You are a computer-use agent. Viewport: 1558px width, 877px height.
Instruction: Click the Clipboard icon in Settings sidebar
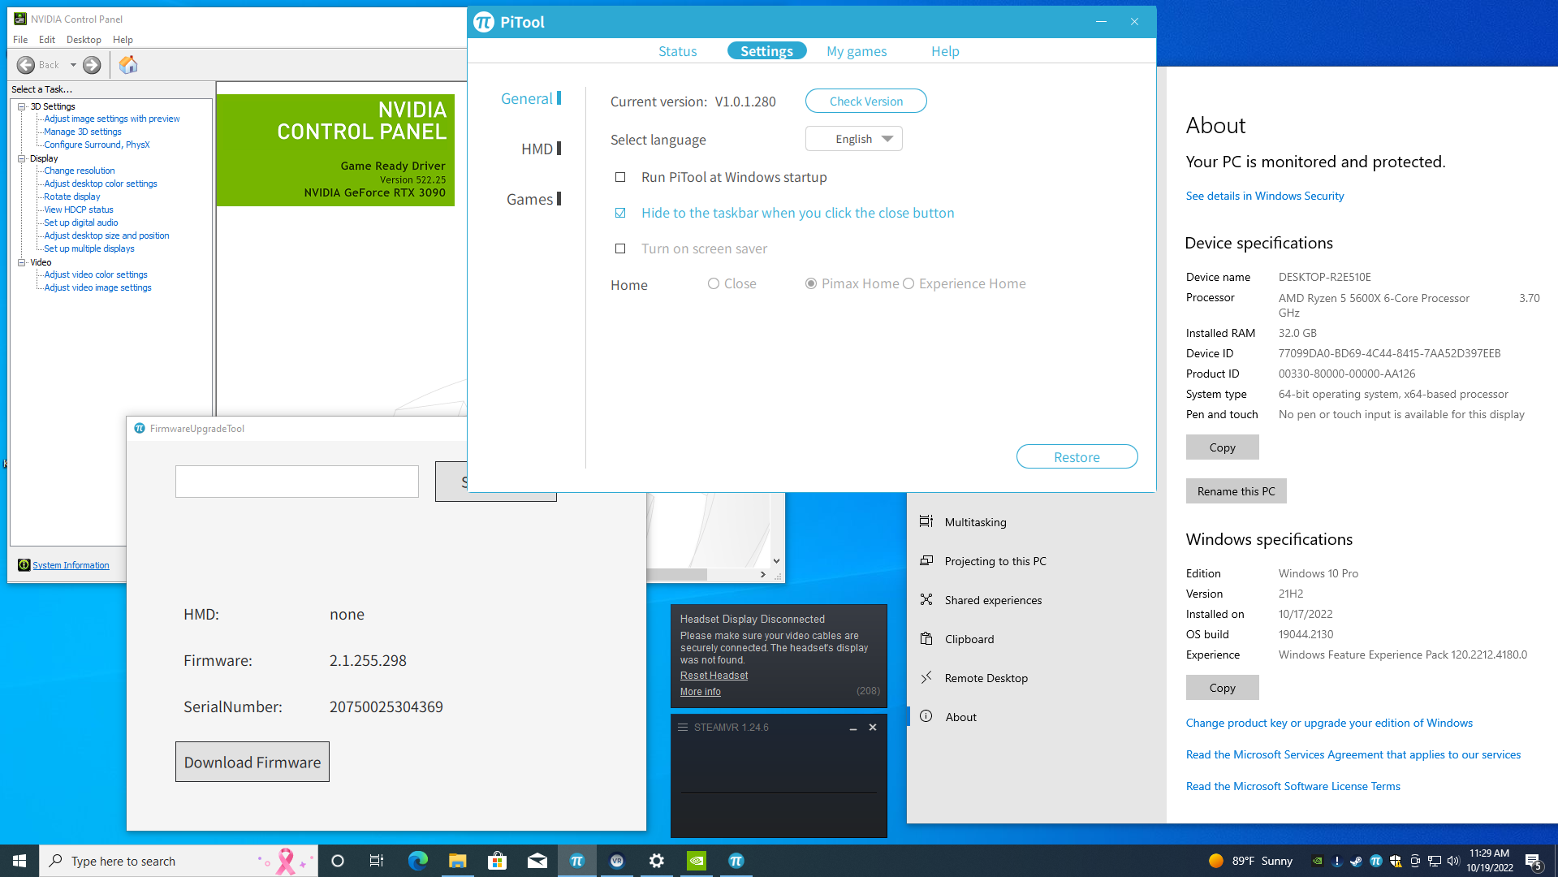(x=926, y=639)
